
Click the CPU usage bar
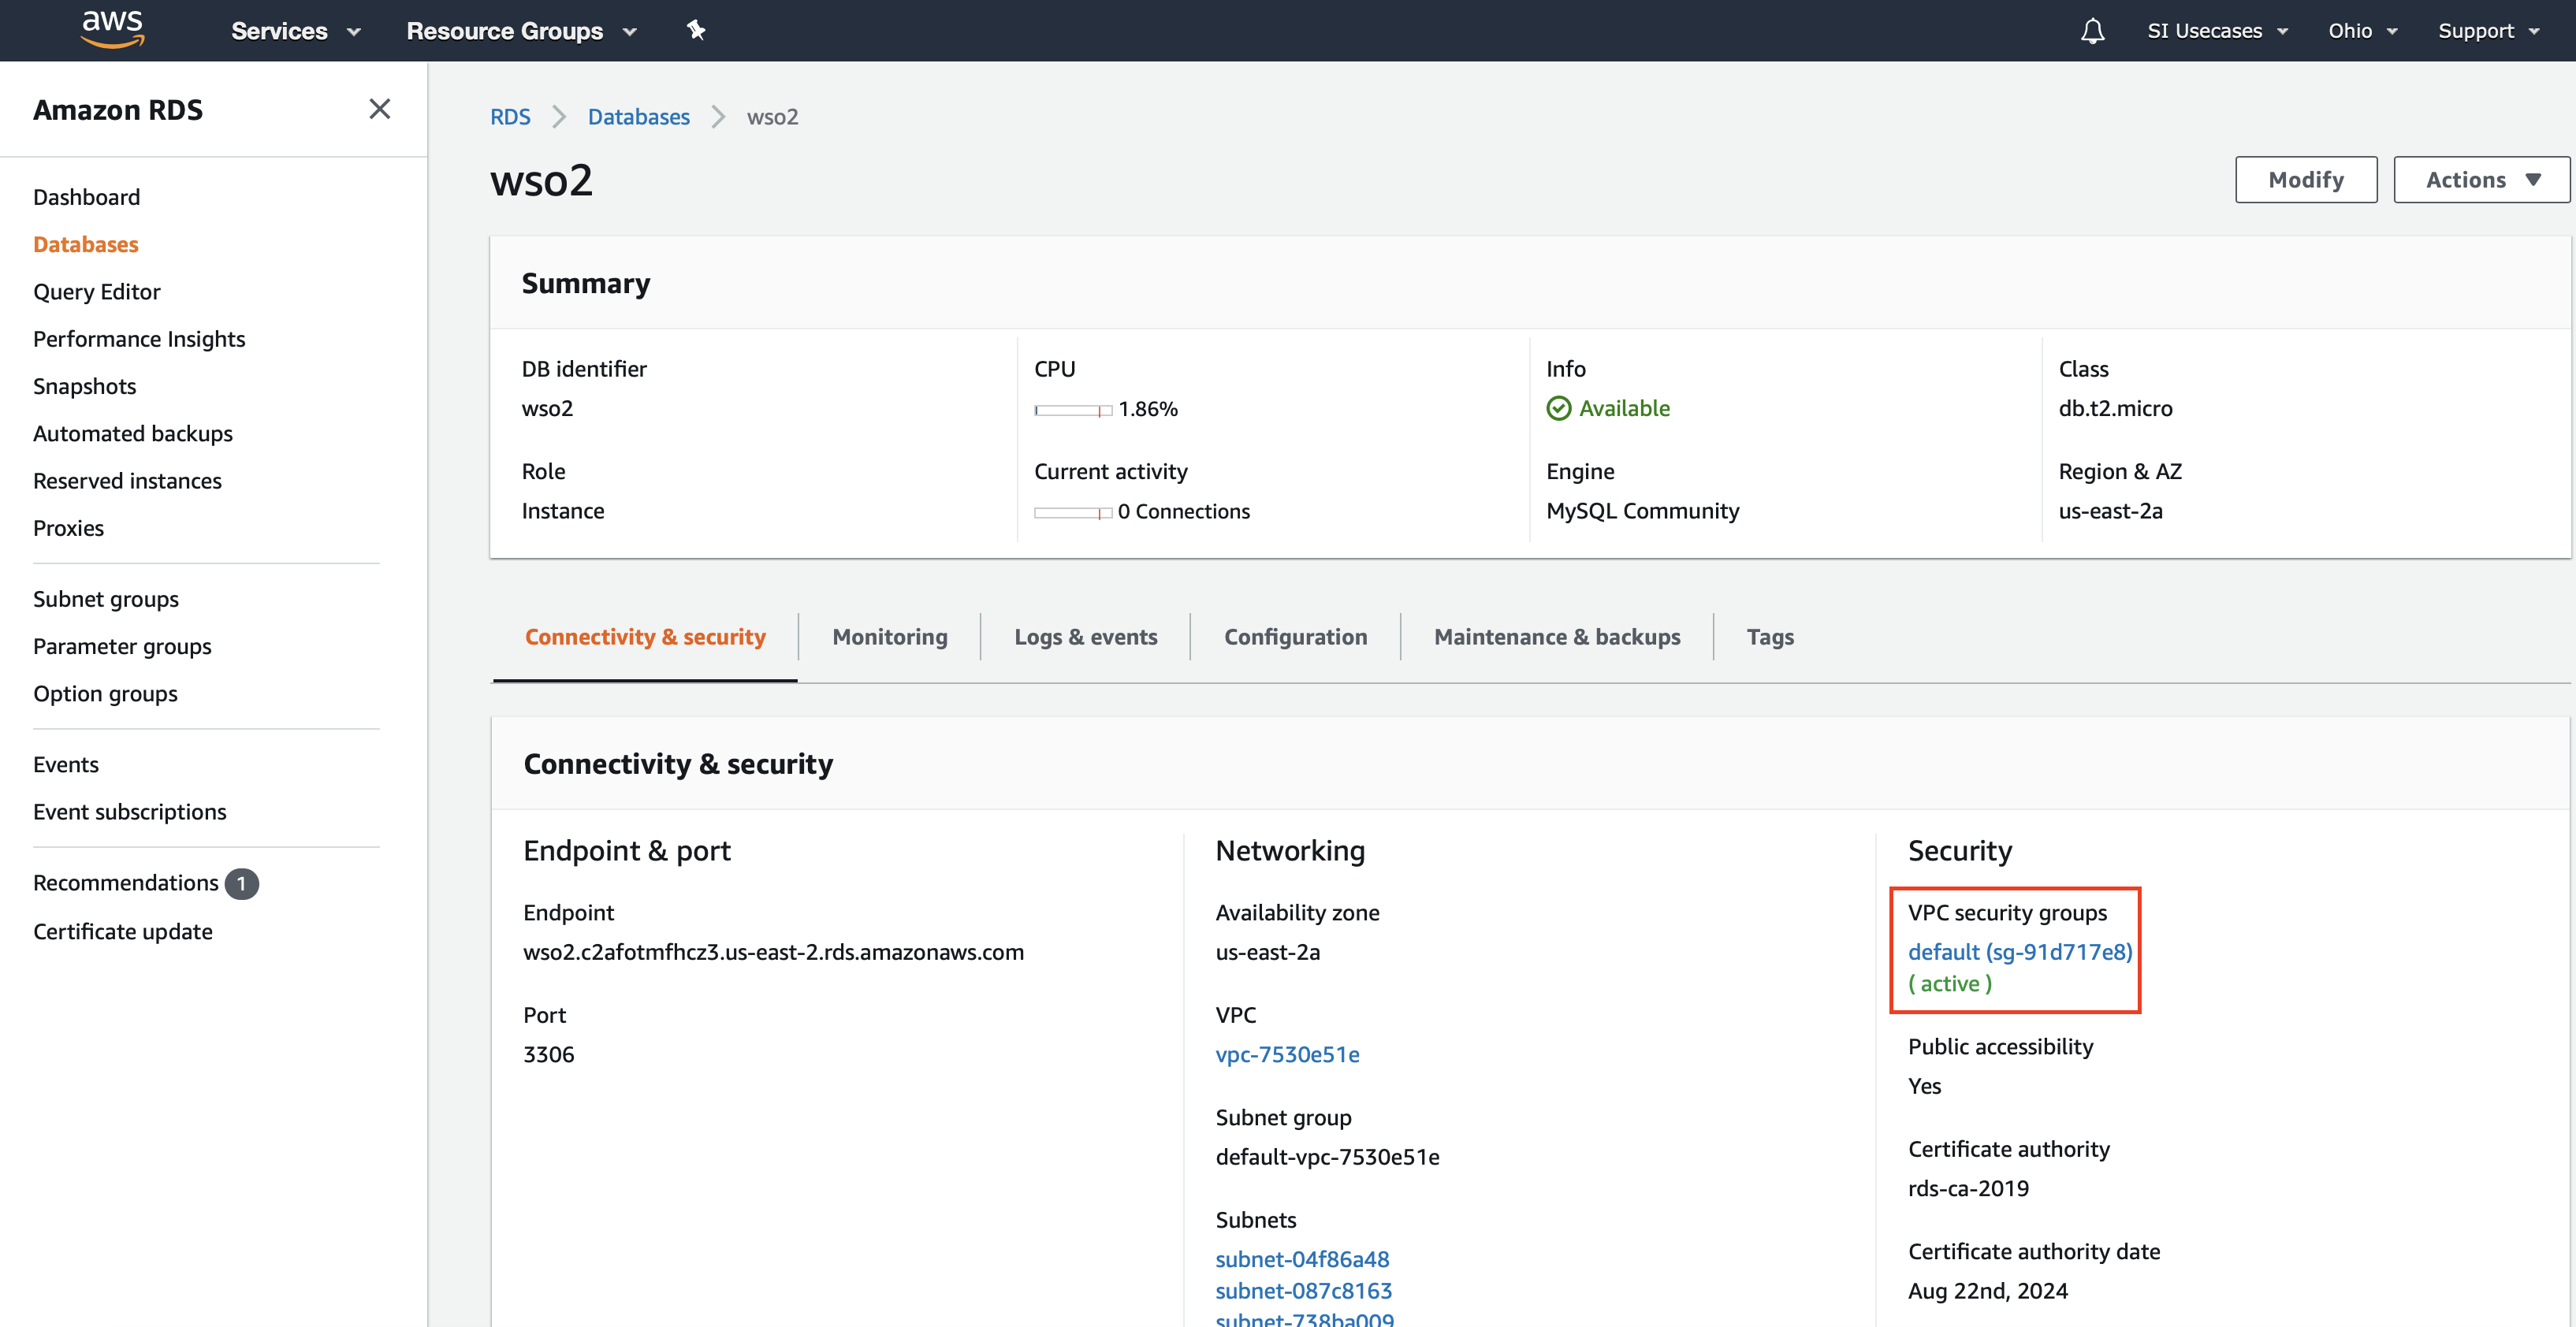click(1072, 410)
